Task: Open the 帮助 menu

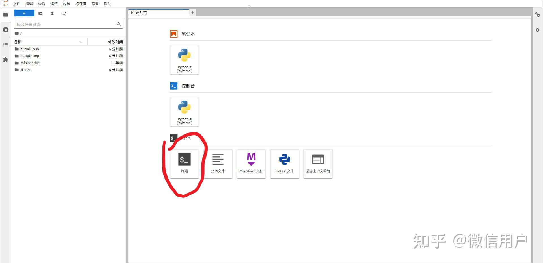Action: click(x=108, y=4)
